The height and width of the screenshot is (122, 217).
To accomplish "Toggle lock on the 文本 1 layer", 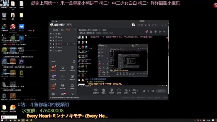I will [x=53, y=40].
